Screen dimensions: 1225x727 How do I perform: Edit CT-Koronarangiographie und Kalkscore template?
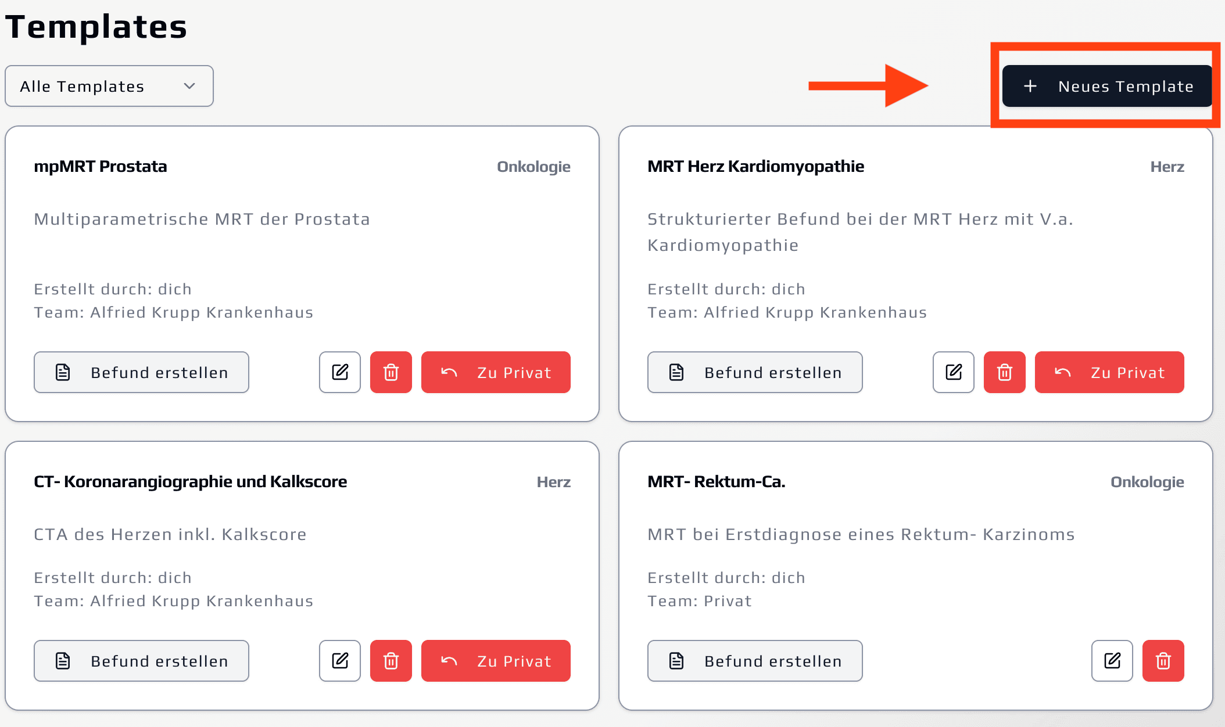pos(340,661)
